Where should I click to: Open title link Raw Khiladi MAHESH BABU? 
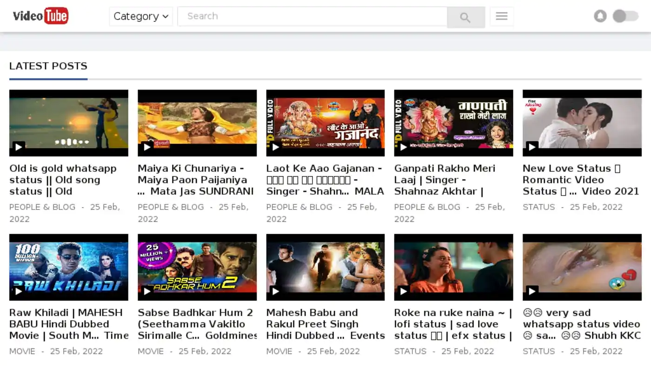[x=69, y=324]
